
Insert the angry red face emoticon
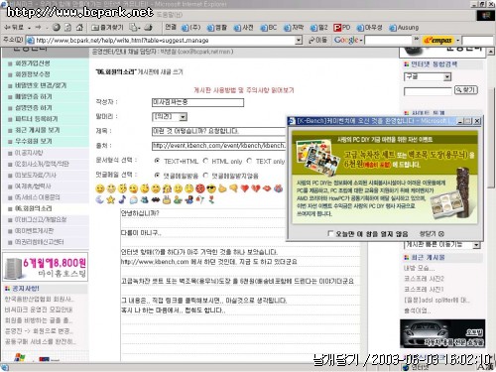pos(200,188)
